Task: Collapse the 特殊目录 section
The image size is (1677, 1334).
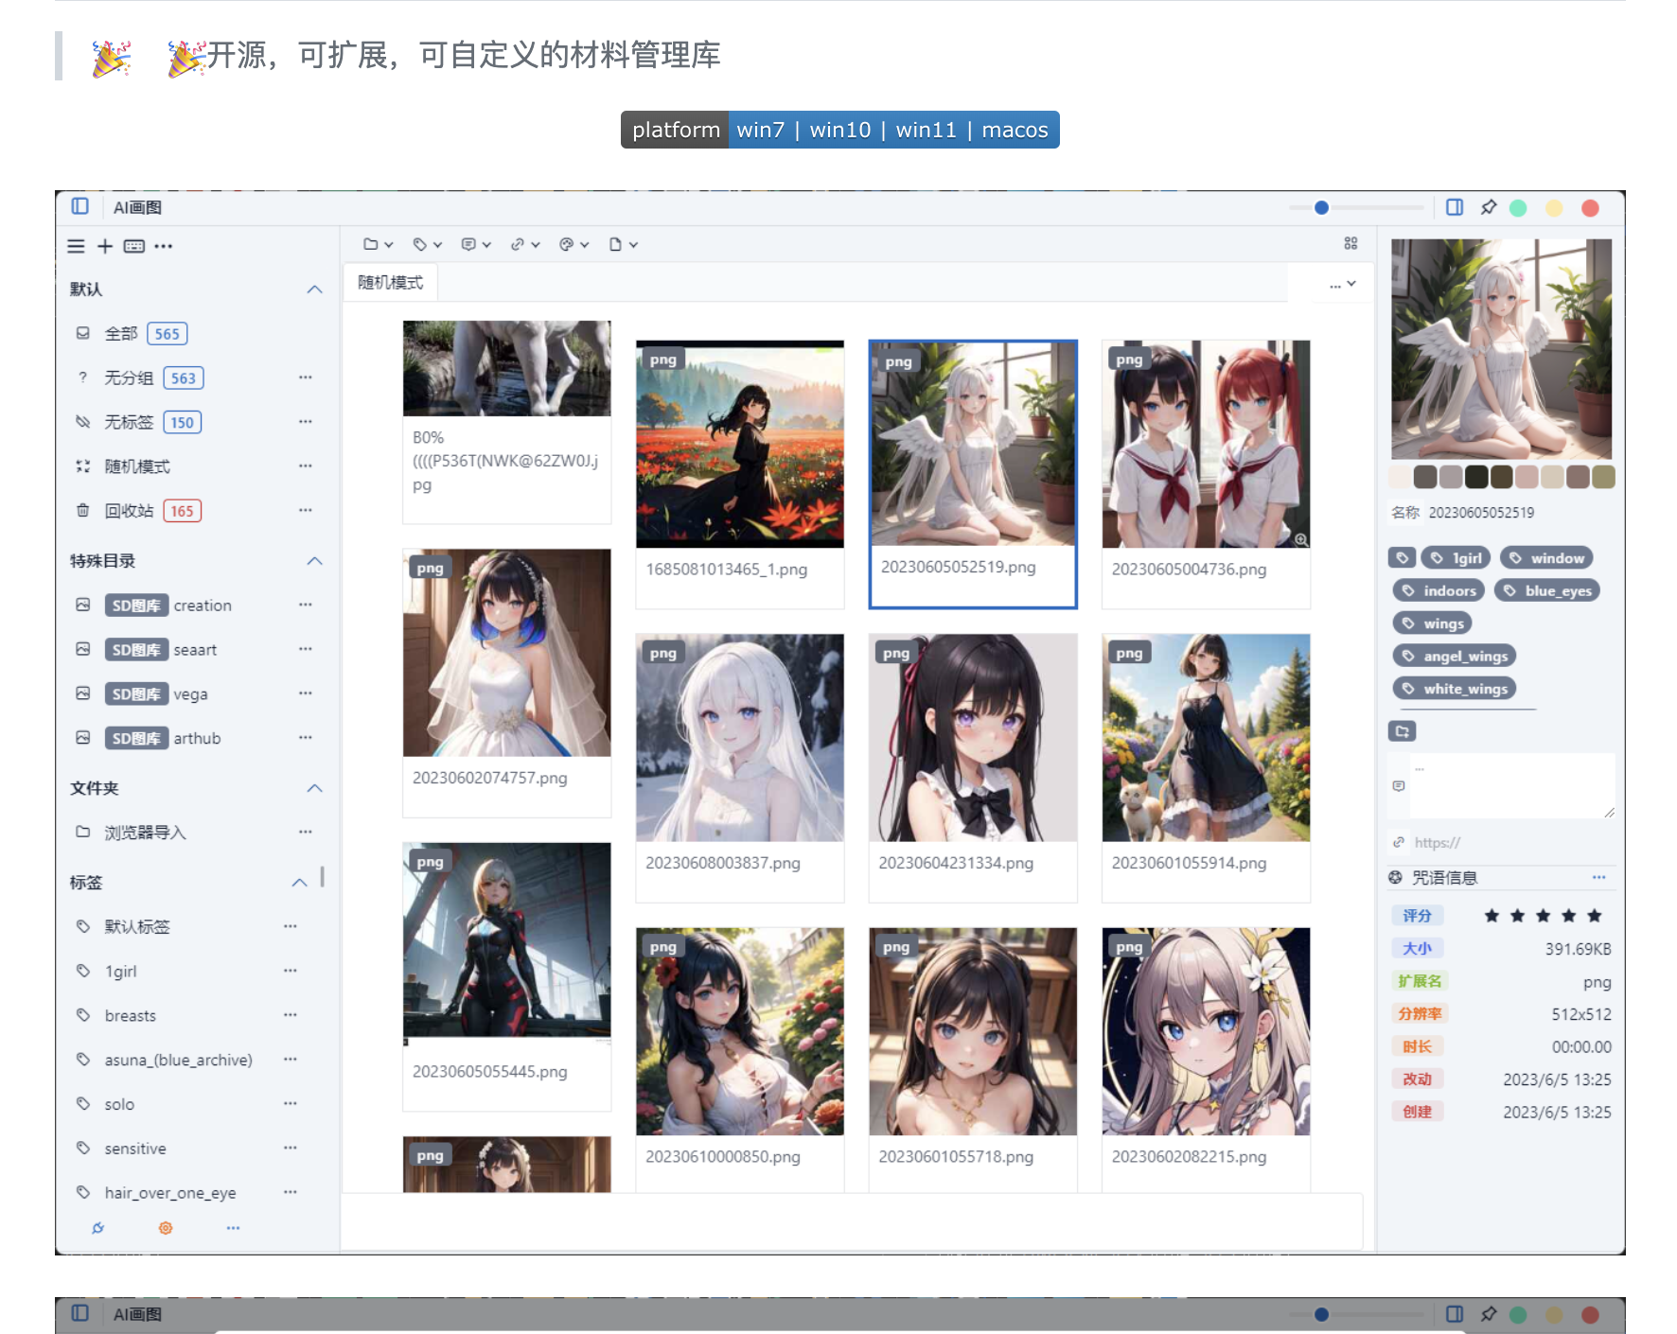Action: pyautogui.click(x=314, y=561)
